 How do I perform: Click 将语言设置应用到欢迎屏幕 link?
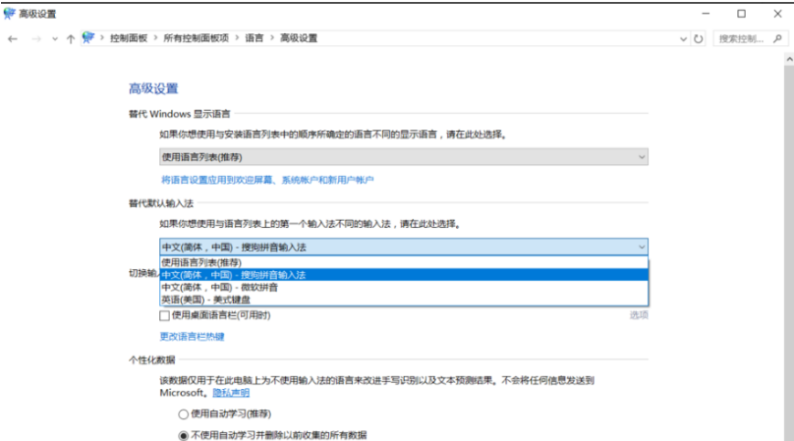[x=267, y=180]
